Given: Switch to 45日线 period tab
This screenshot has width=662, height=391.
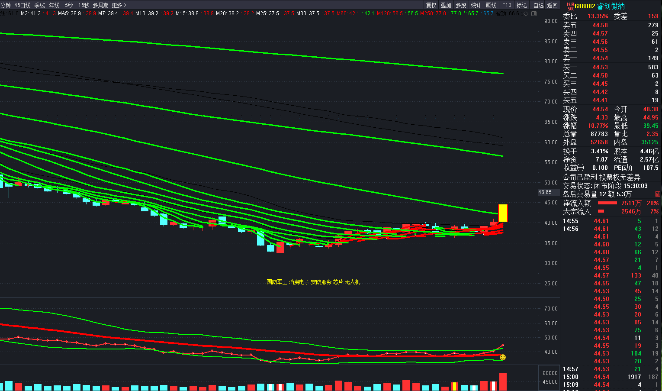Looking at the screenshot, I should point(22,5).
